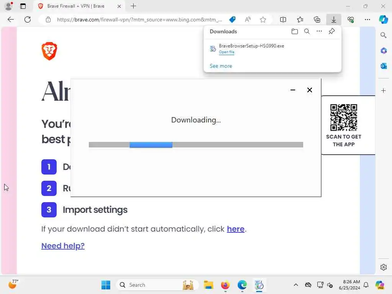
Task: Open the downloads folder icon
Action: (295, 31)
